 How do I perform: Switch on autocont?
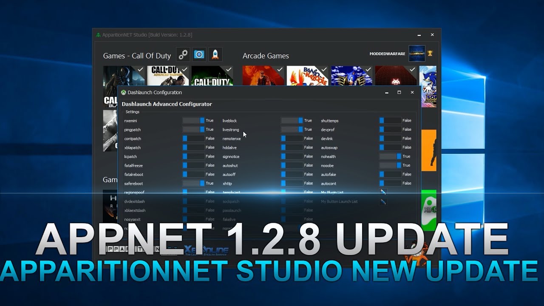point(390,183)
